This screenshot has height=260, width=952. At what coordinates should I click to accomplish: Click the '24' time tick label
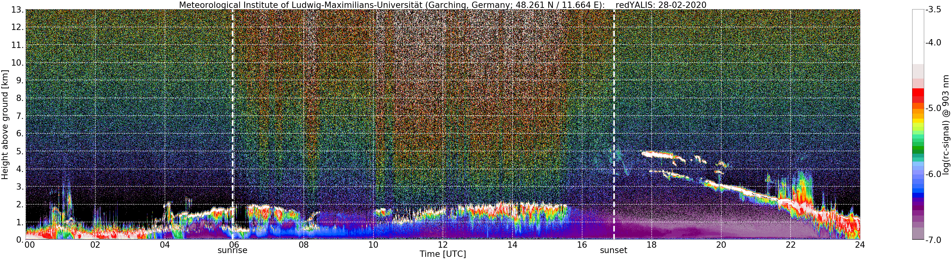860,245
